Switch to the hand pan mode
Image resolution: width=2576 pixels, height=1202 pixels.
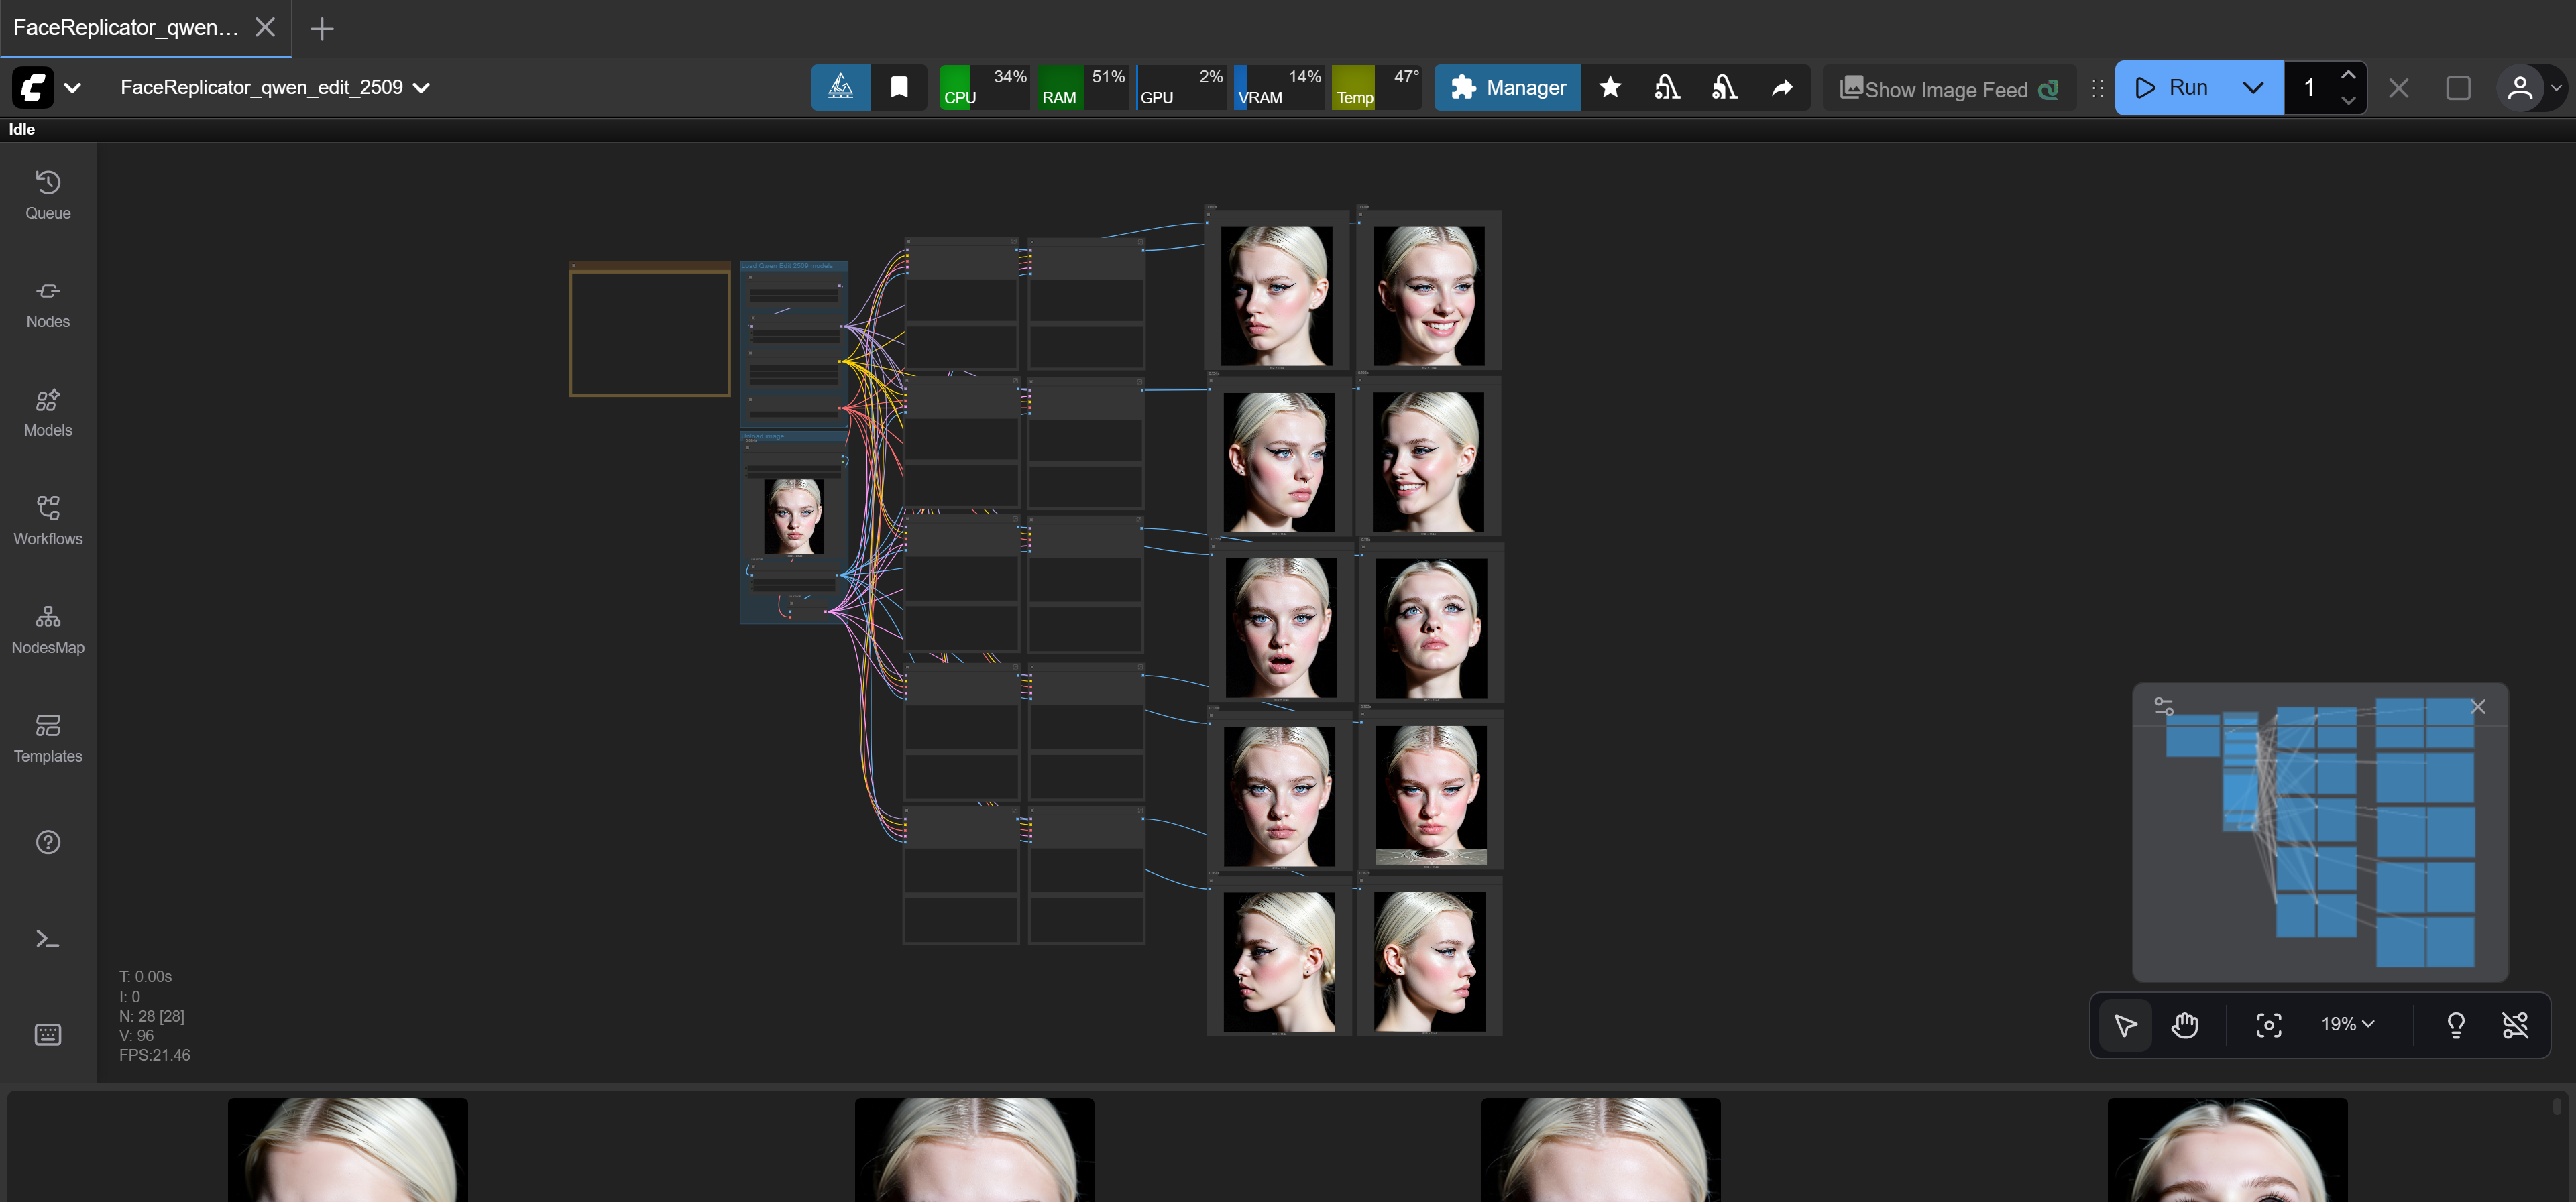point(2185,1024)
